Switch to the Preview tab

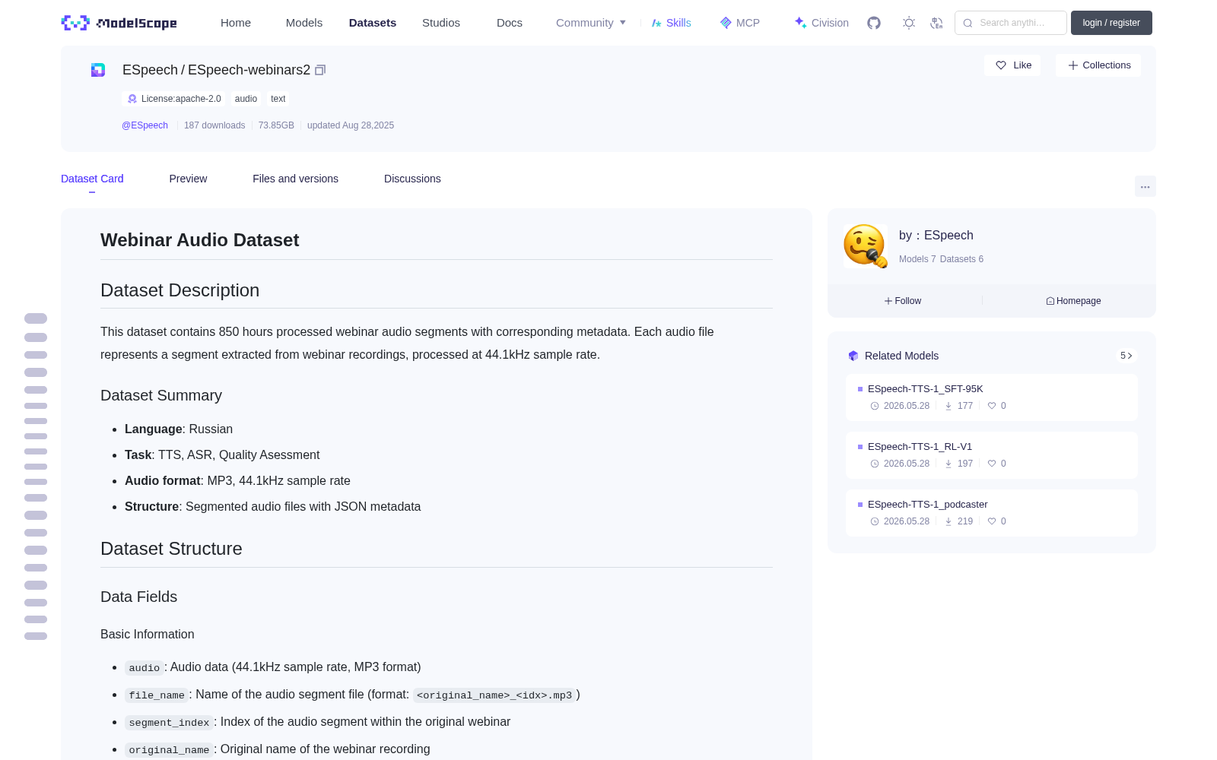tap(188, 179)
